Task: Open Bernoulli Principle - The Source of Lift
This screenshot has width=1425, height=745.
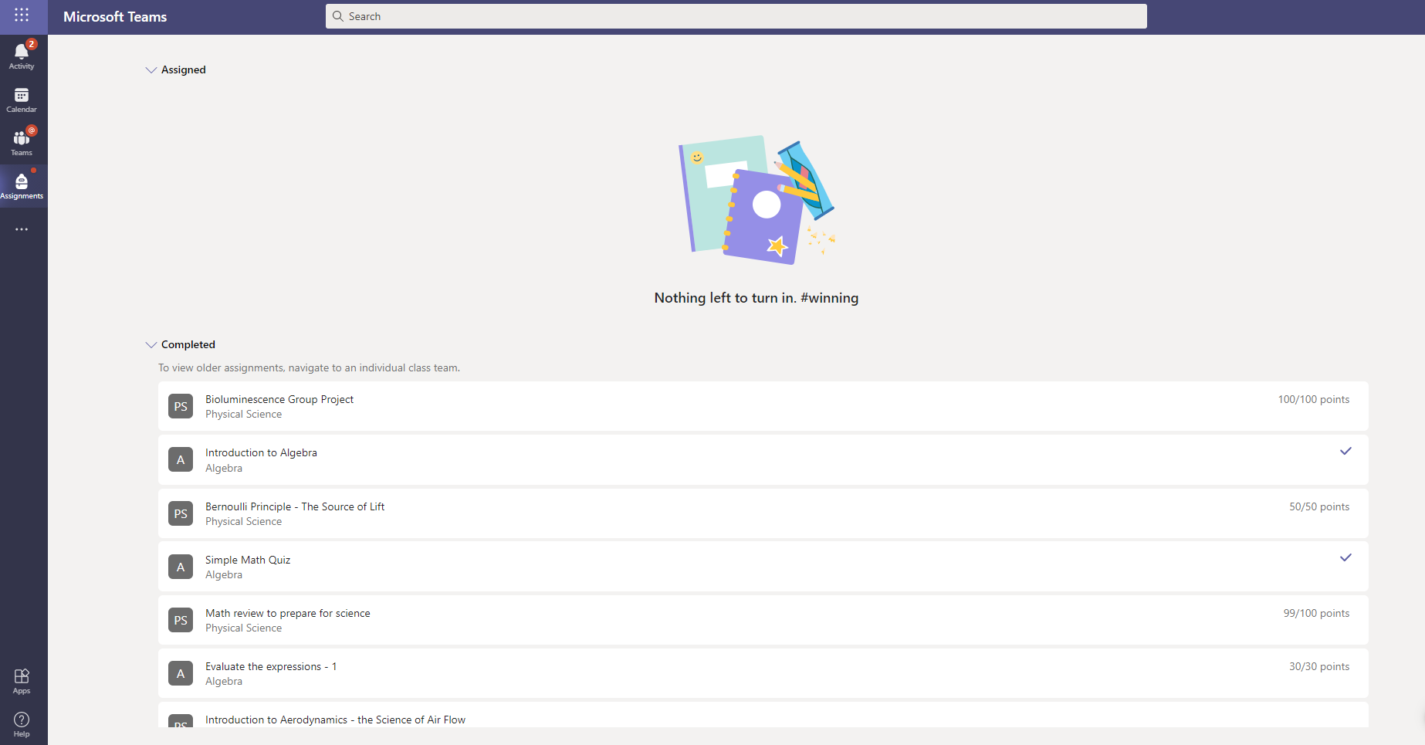Action: (x=763, y=513)
